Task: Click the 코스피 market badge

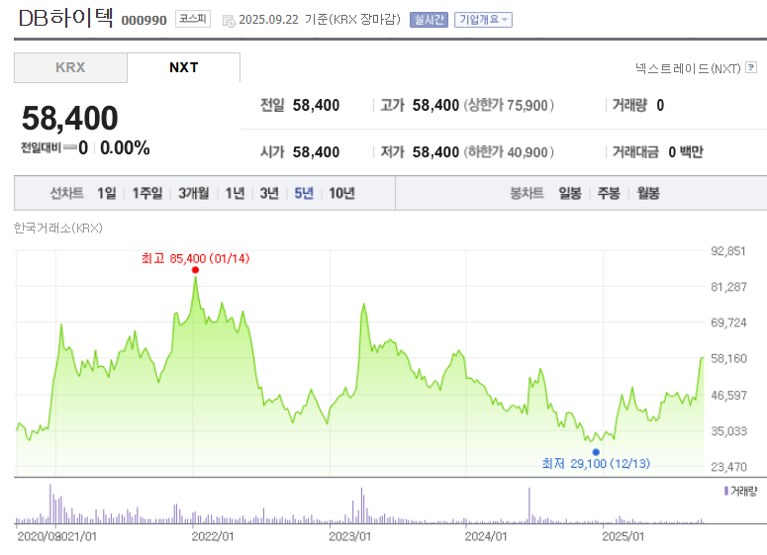Action: point(193,19)
